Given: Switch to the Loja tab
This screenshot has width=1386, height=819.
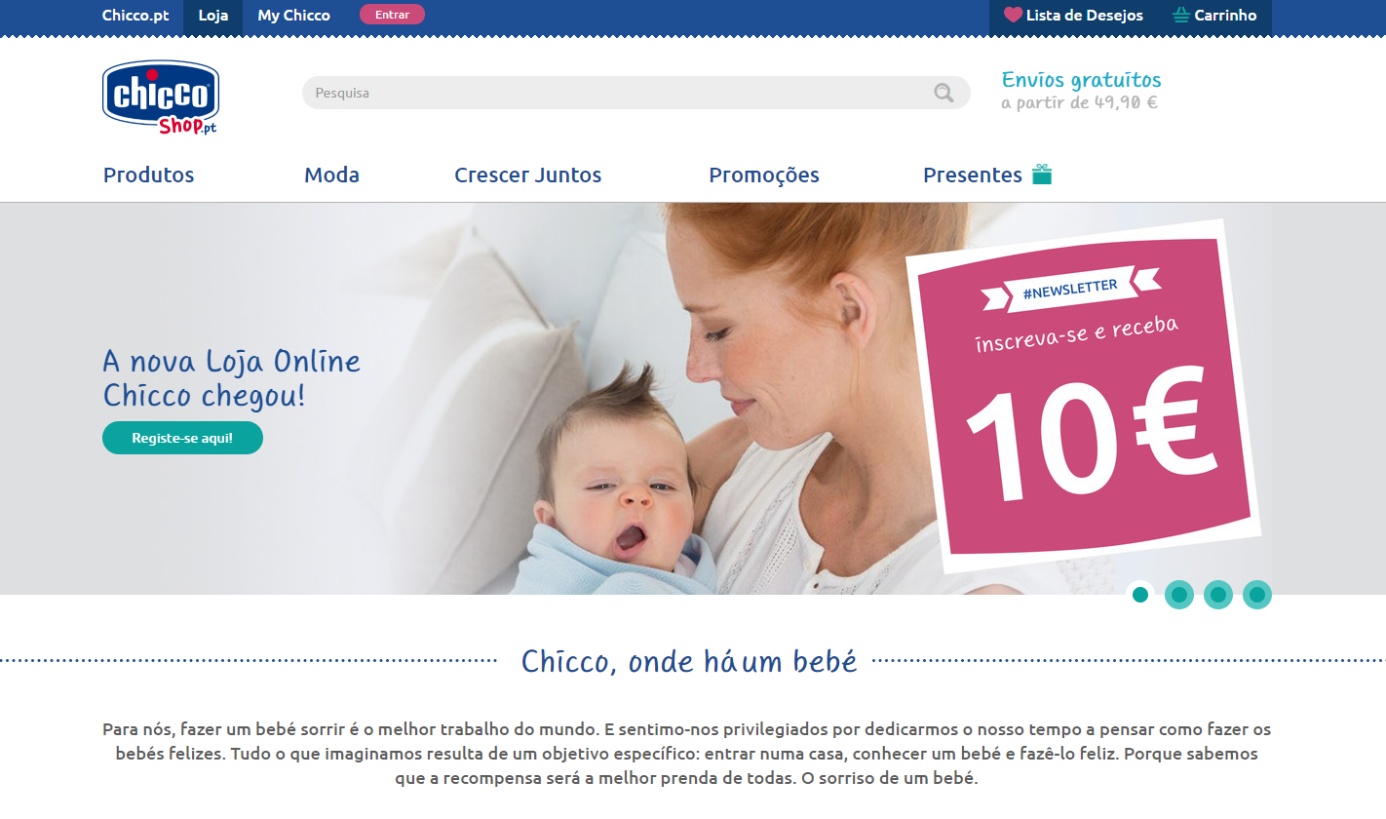Looking at the screenshot, I should click(213, 16).
